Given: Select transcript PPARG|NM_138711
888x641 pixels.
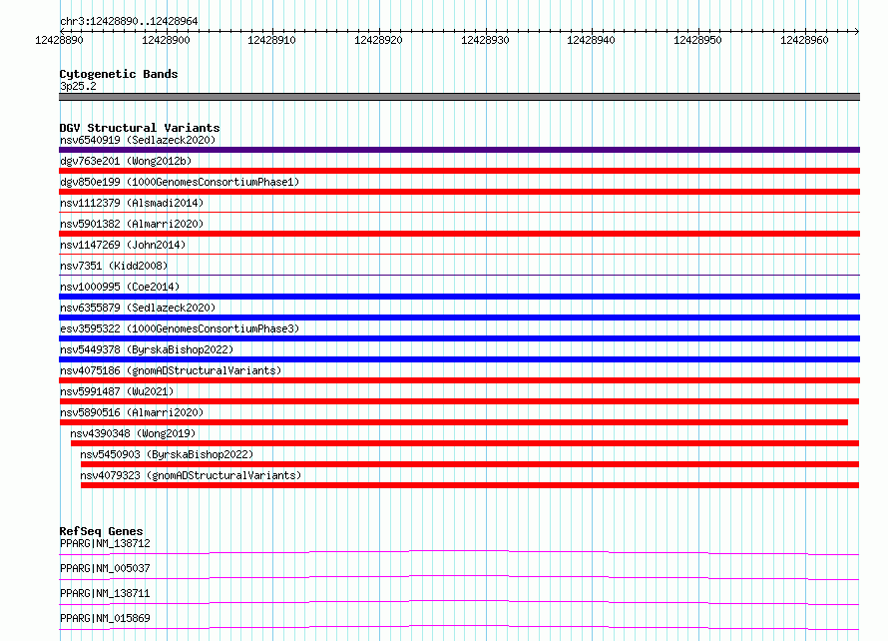Looking at the screenshot, I should [105, 593].
